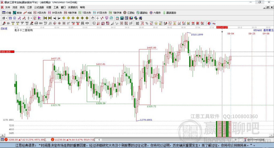Open the 江恩 menu
The width and height of the screenshot is (274, 148).
click(29, 7)
